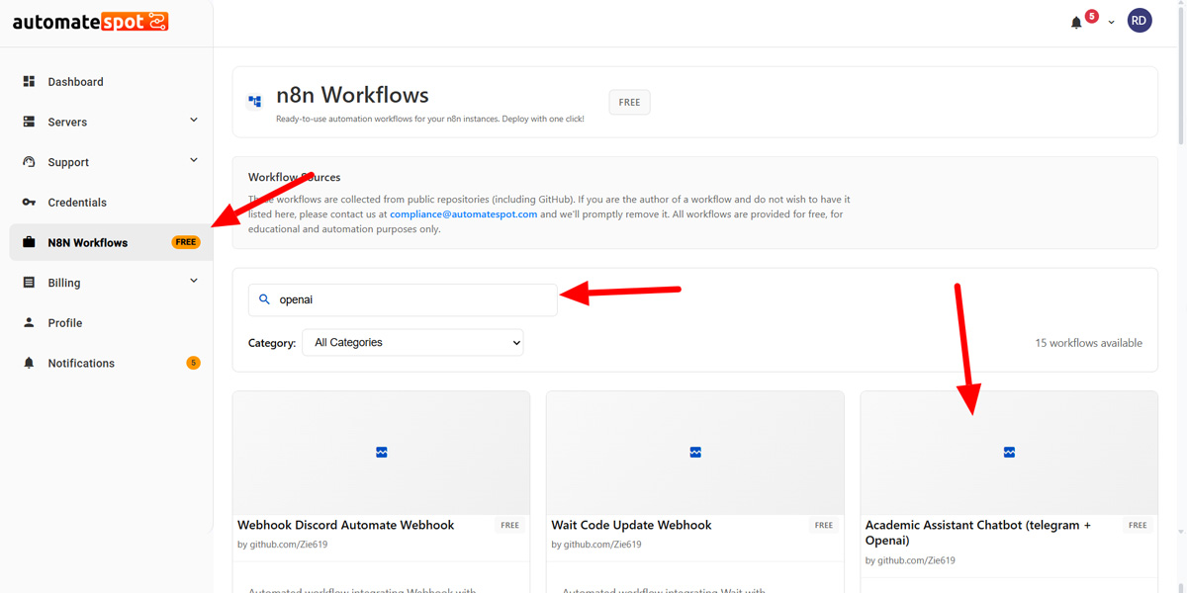Click the Dashboard grid icon in sidebar
This screenshot has height=593, width=1187.
[29, 82]
